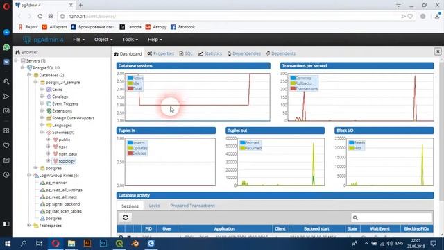Expand the Event Triggers node
Viewport: 444px width, 250px height.
click(42, 103)
